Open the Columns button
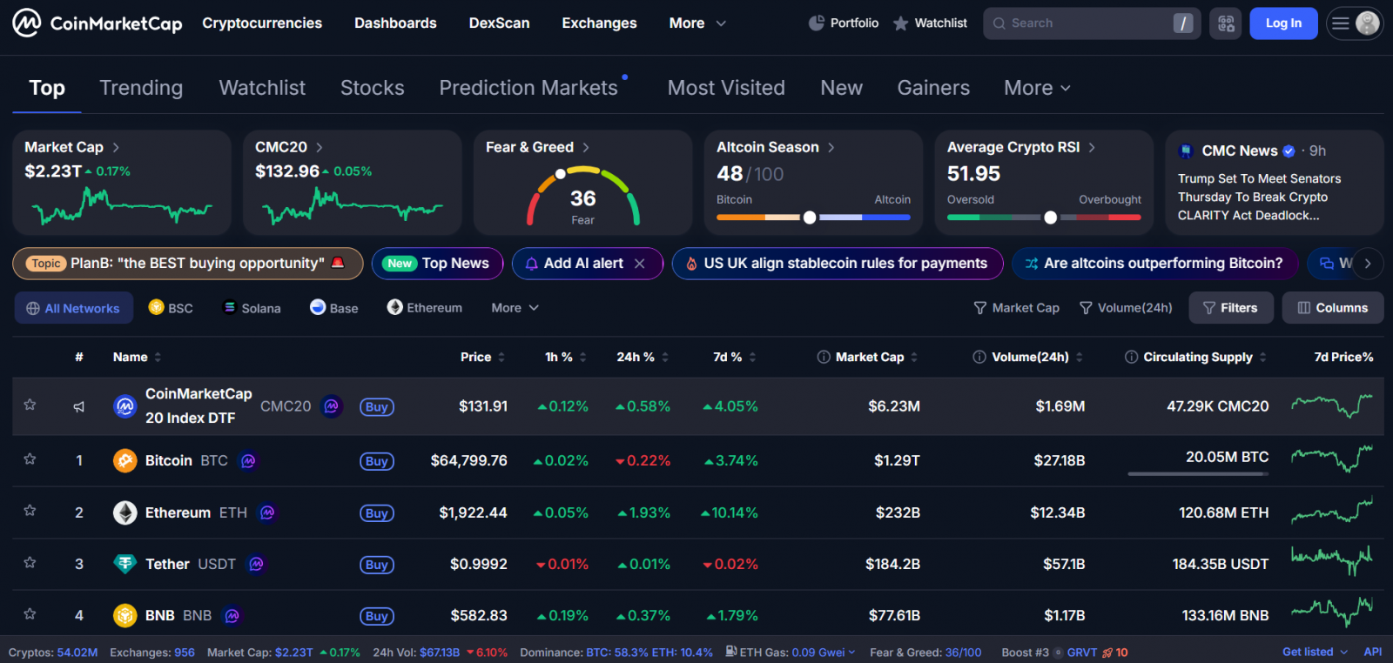The width and height of the screenshot is (1393, 663). click(1333, 308)
